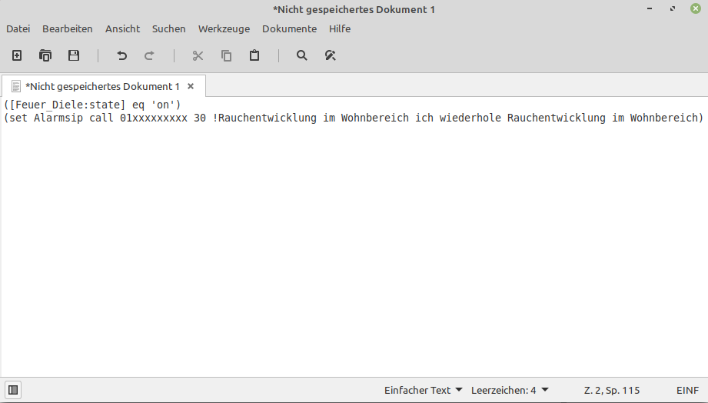The image size is (708, 403).
Task: Click the redo arrow icon
Action: coord(149,55)
